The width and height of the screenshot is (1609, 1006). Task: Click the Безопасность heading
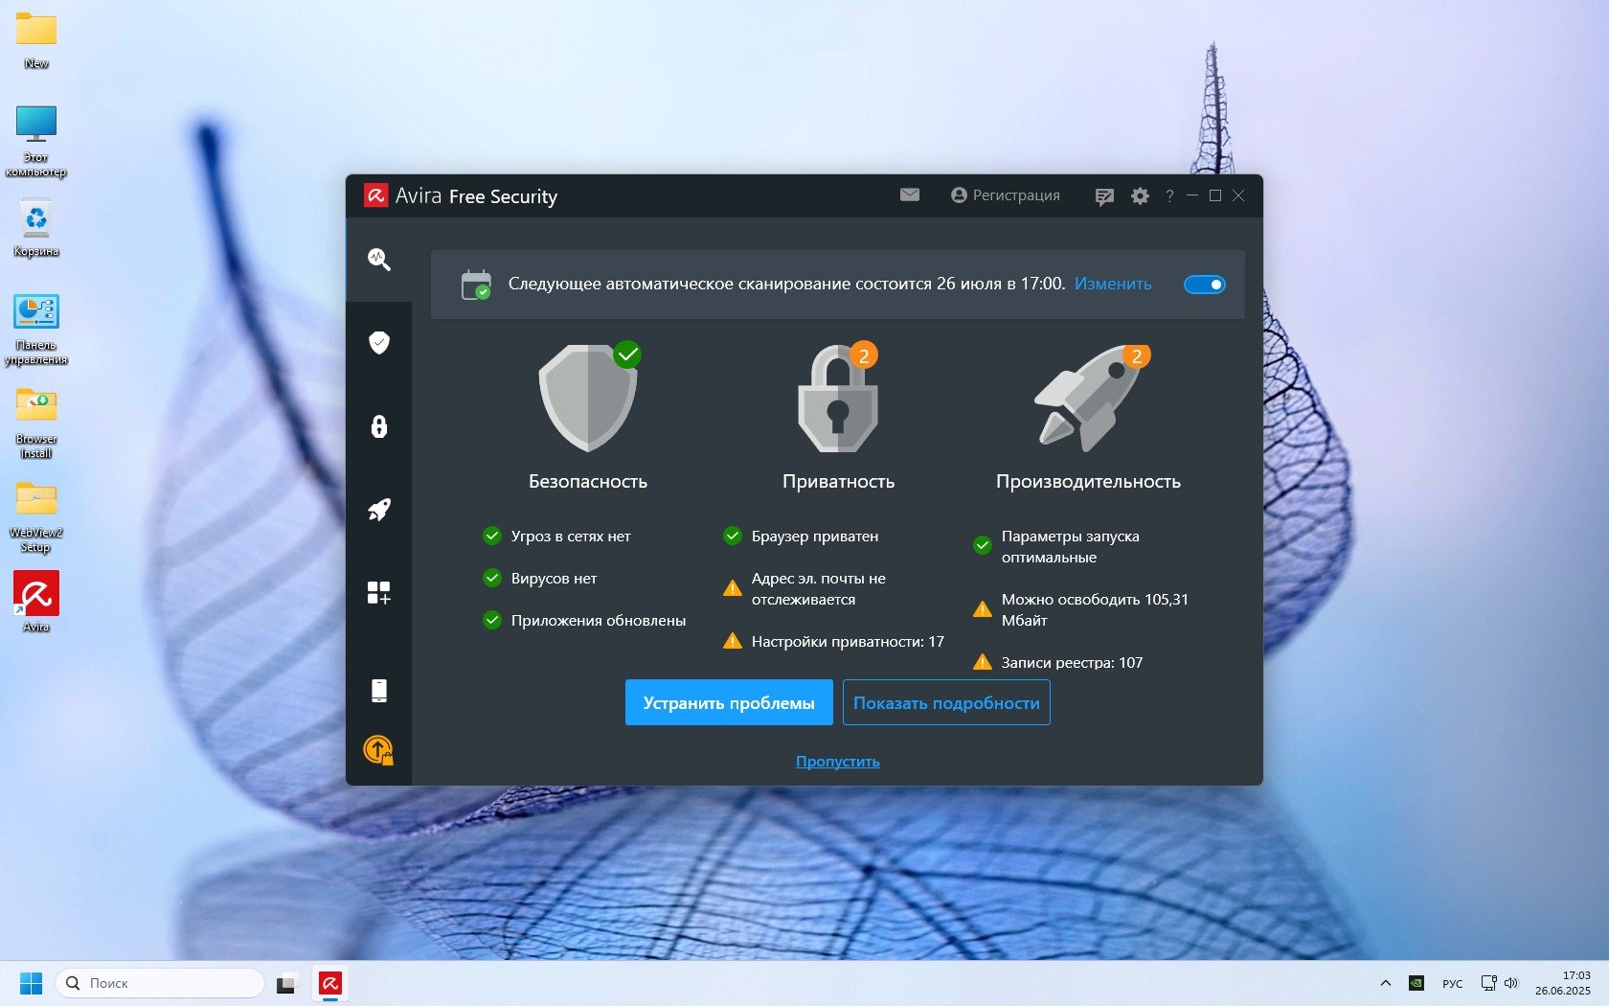(x=588, y=481)
